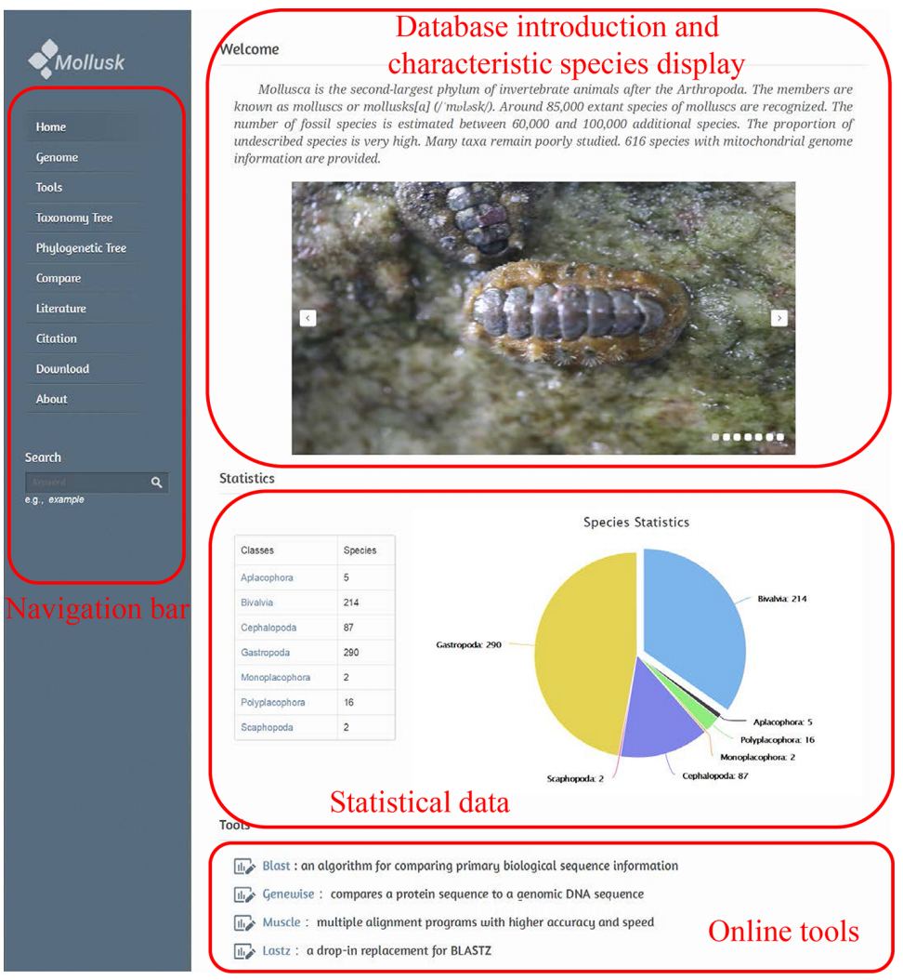Screen dimensions: 903x980
Task: Open the Gastropoda class link
Action: point(266,653)
